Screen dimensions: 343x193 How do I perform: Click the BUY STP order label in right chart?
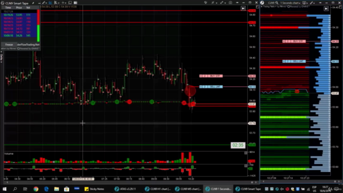click(x=299, y=41)
